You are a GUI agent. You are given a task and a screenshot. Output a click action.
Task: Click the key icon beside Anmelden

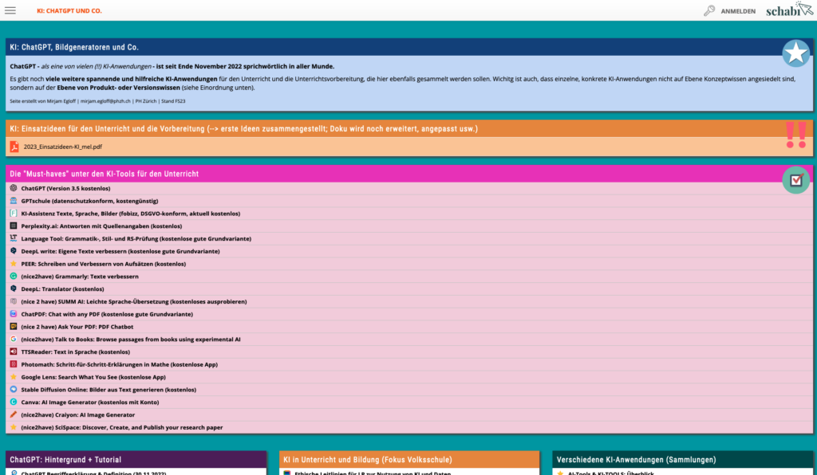[709, 10]
